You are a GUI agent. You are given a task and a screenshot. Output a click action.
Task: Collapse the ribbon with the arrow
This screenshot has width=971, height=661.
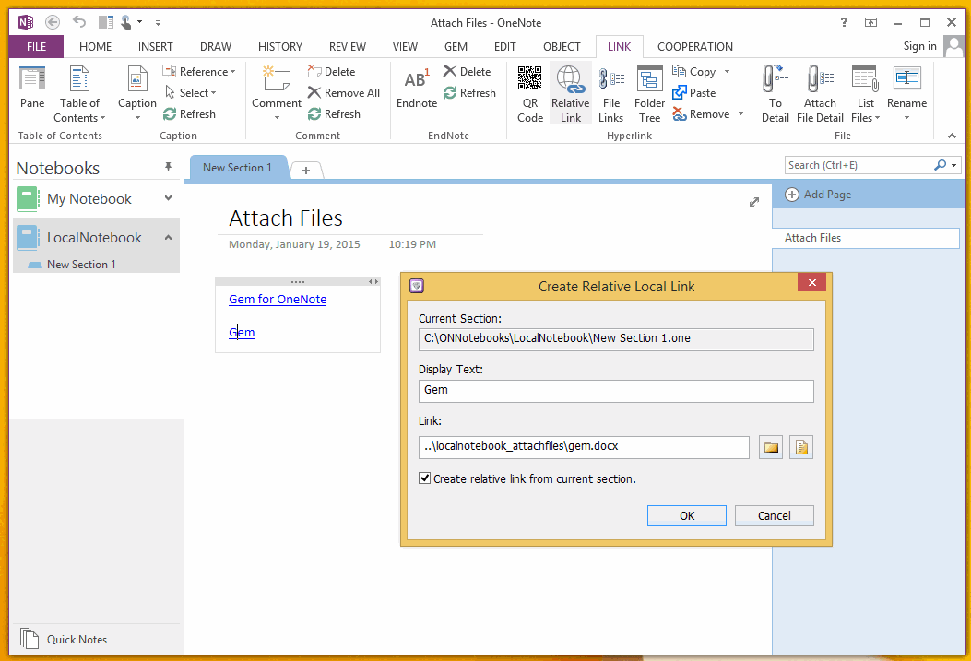click(952, 136)
